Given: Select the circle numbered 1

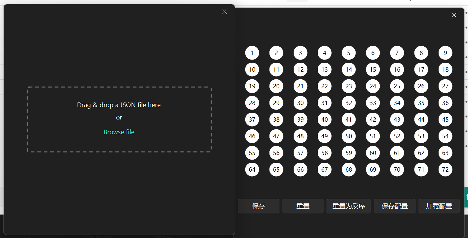Looking at the screenshot, I should 252,53.
